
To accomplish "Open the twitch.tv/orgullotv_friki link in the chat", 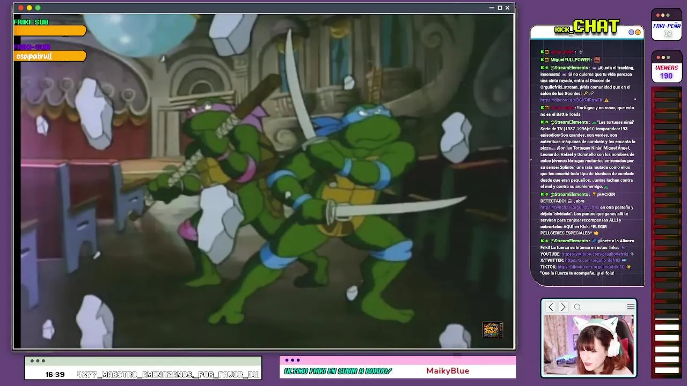I will [x=569, y=207].
